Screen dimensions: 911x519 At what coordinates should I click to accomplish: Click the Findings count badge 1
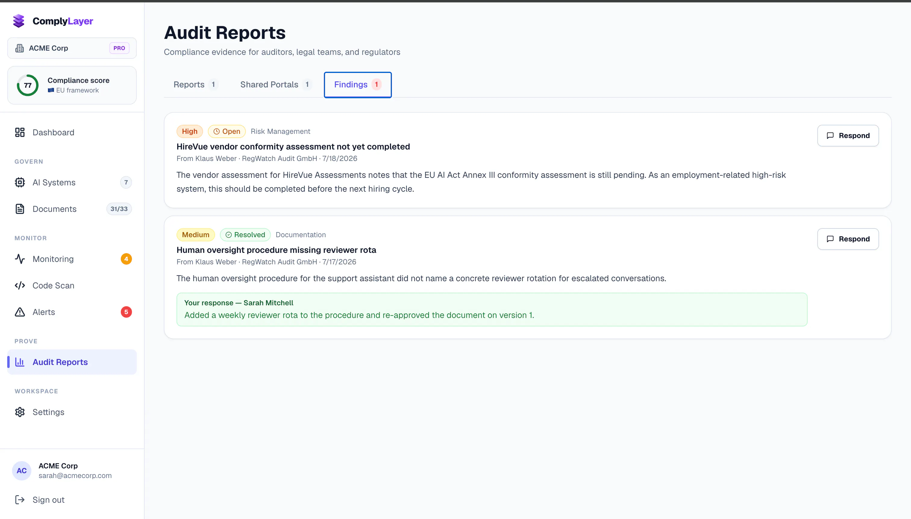(x=376, y=84)
